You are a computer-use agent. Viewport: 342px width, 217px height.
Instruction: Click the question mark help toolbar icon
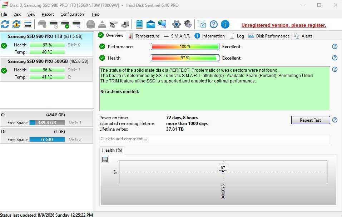[214, 24]
